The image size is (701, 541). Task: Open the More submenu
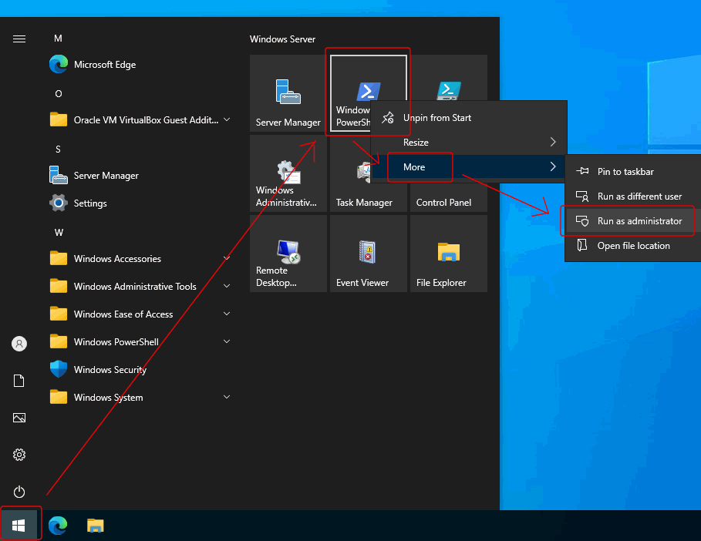(x=469, y=167)
